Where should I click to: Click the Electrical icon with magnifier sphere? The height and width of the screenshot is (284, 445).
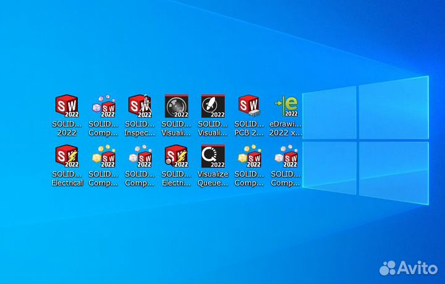[176, 157]
